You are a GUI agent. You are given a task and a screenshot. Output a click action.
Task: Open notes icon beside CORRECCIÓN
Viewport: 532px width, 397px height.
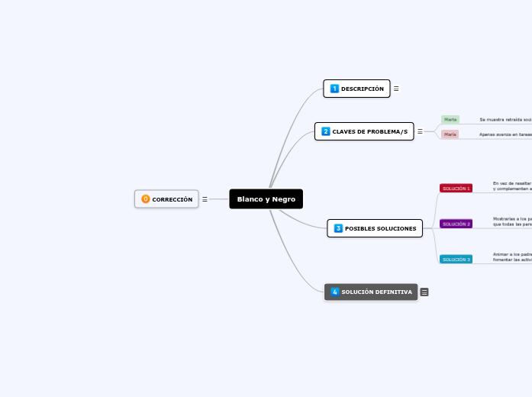pyautogui.click(x=205, y=199)
